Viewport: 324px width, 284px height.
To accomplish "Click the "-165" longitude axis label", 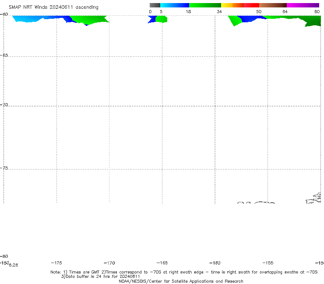I will click(x=162, y=263).
